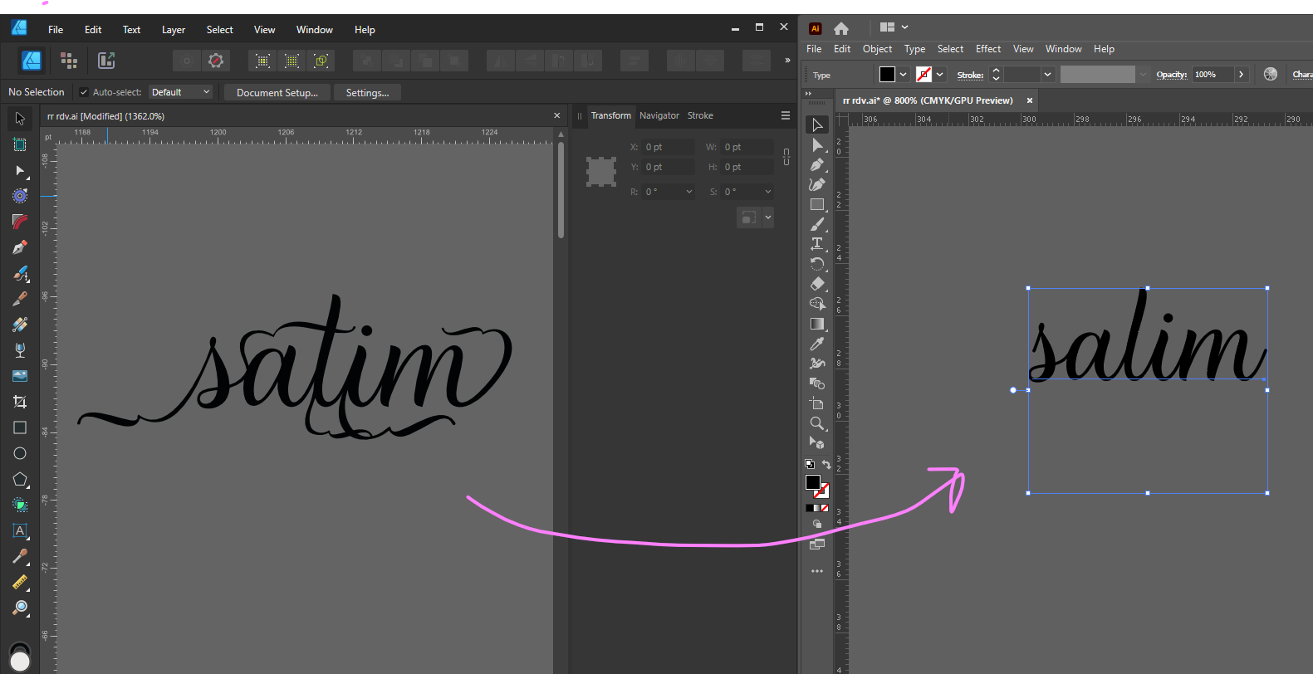Click Edit Toolbar three-dots in Illustrator

[817, 571]
